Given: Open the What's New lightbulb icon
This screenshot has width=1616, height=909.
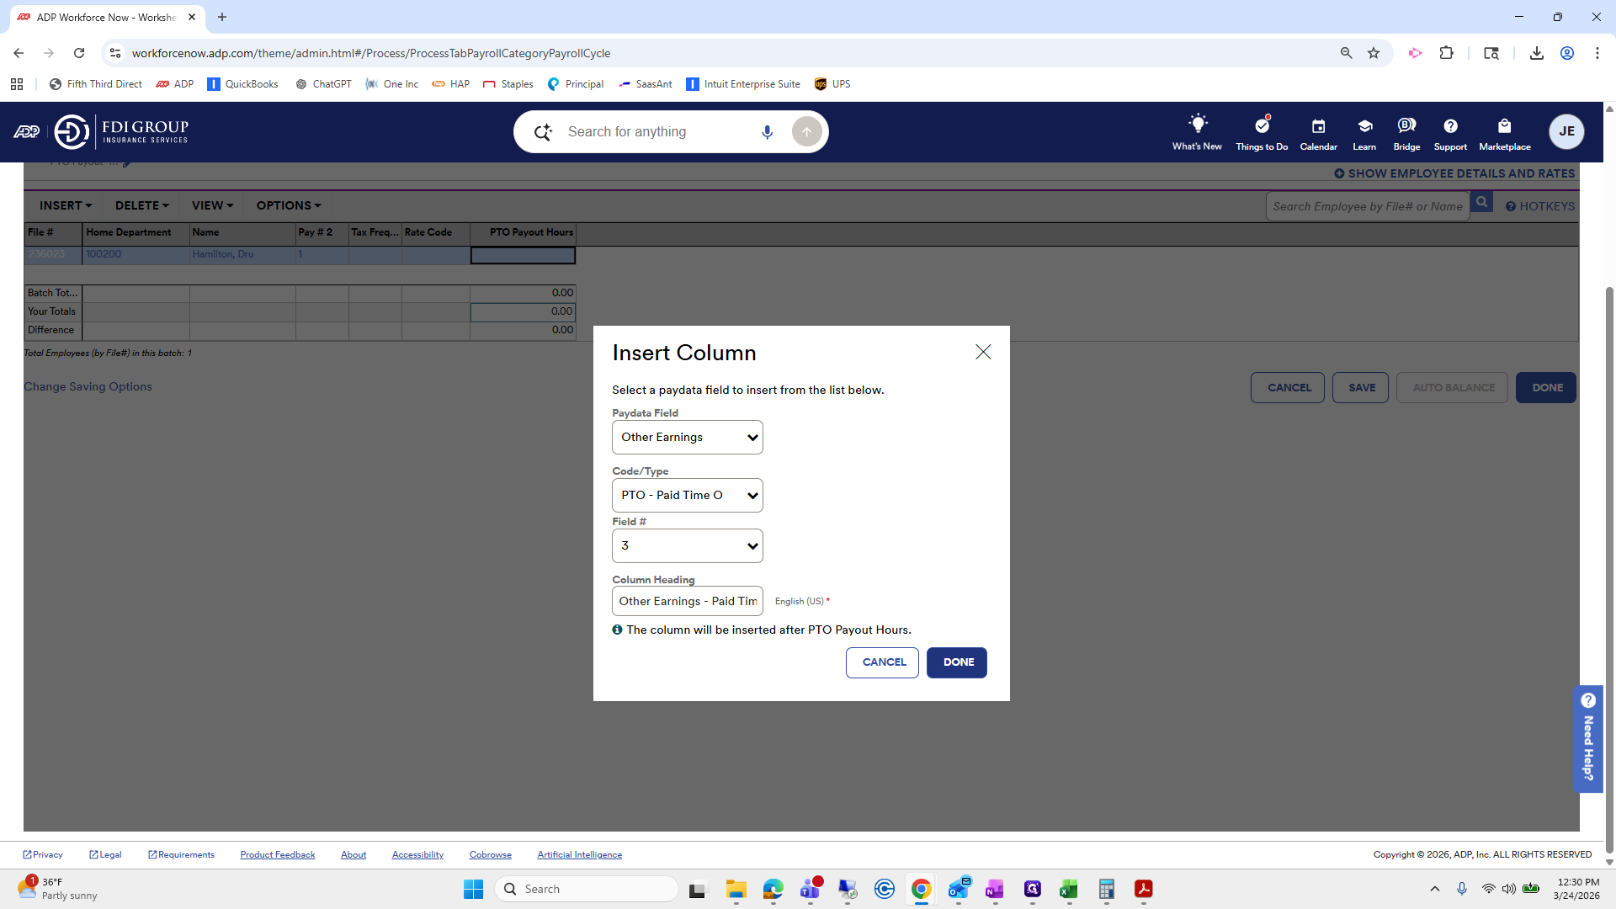Looking at the screenshot, I should (1197, 125).
